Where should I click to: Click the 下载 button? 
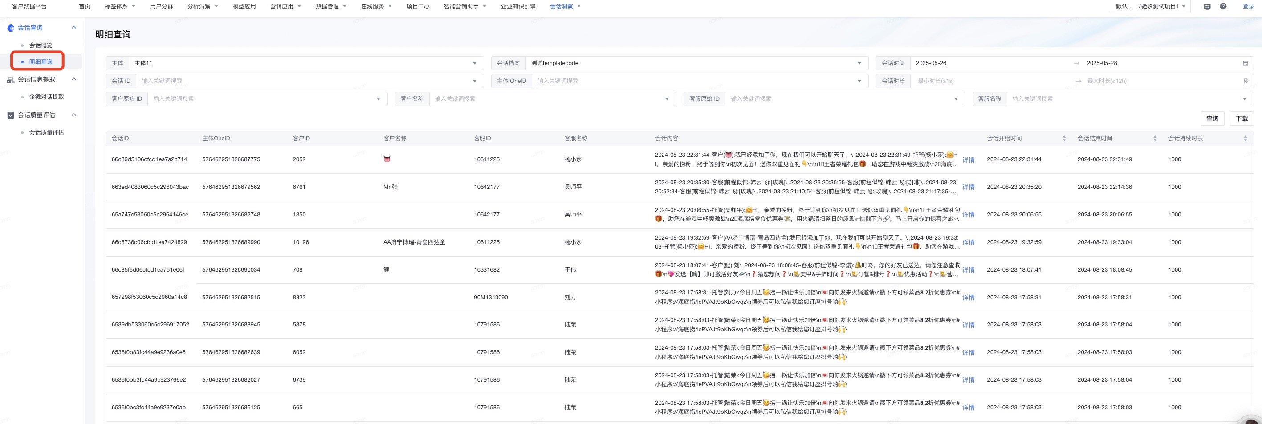click(x=1242, y=118)
